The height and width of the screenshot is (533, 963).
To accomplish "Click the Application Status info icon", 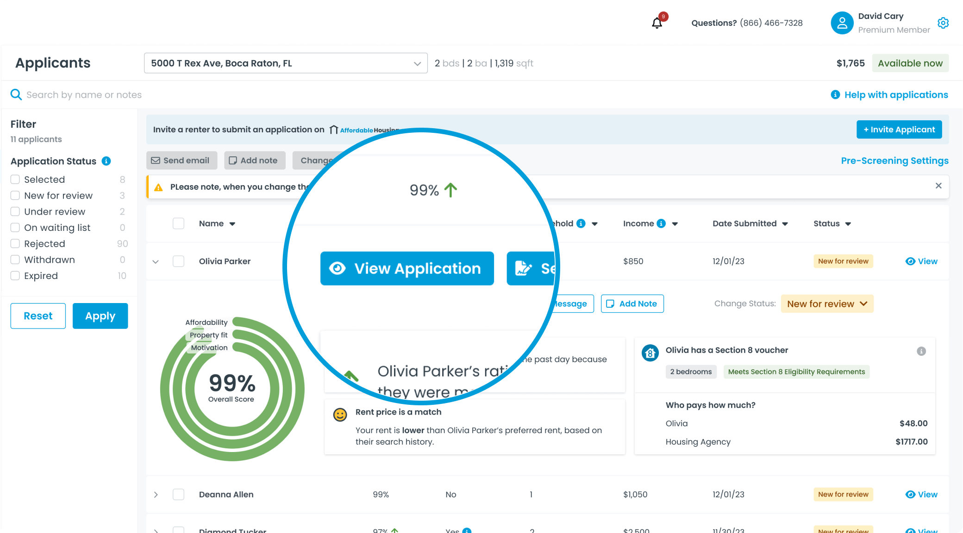I will coord(106,161).
